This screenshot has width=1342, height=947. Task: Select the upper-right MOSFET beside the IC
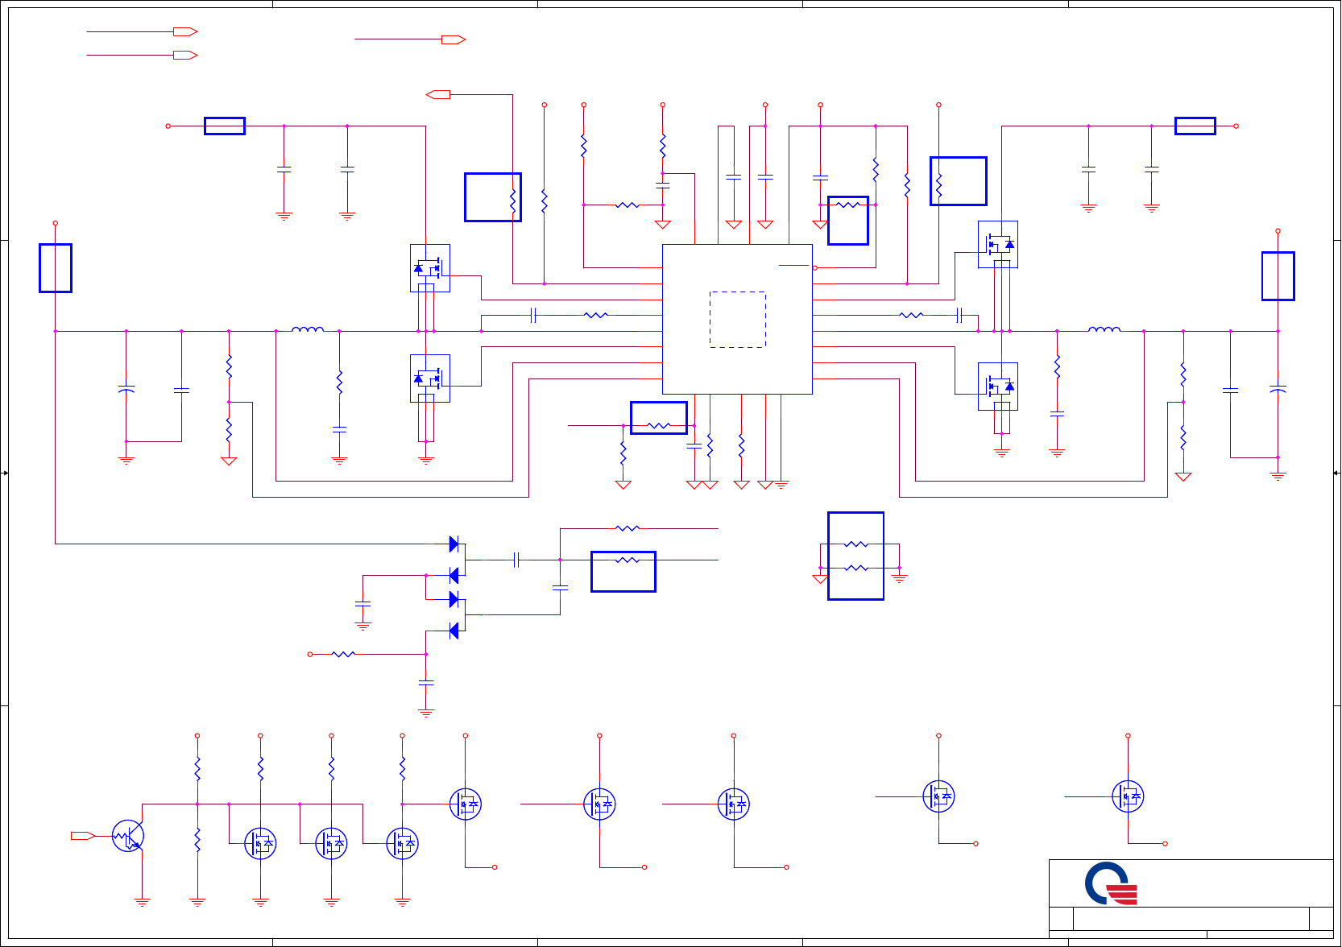click(998, 244)
